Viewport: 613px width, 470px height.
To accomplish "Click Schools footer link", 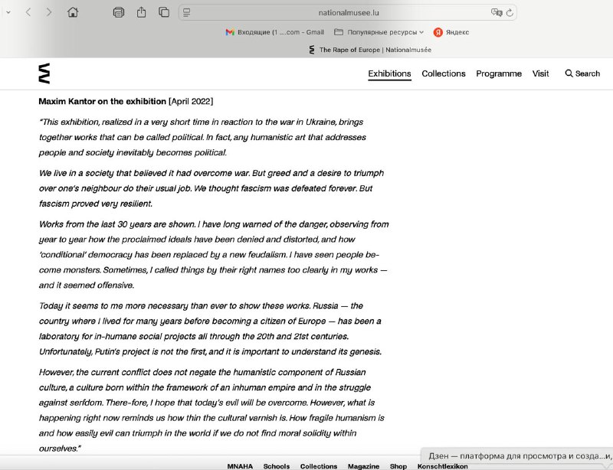I will tap(277, 466).
